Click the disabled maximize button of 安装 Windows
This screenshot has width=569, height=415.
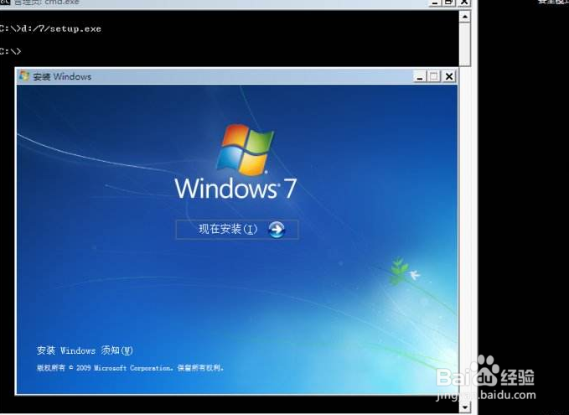pos(434,76)
